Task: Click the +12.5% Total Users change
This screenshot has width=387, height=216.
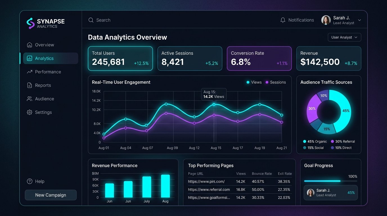Action: (141, 63)
